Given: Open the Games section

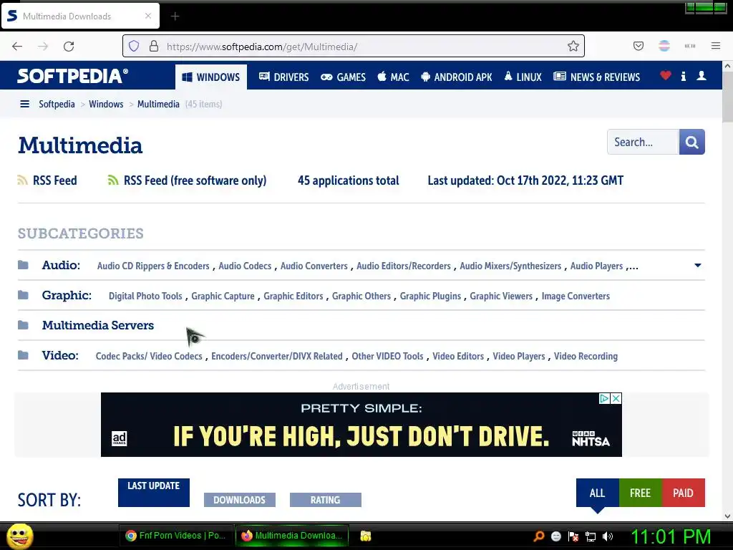Looking at the screenshot, I should tap(343, 77).
